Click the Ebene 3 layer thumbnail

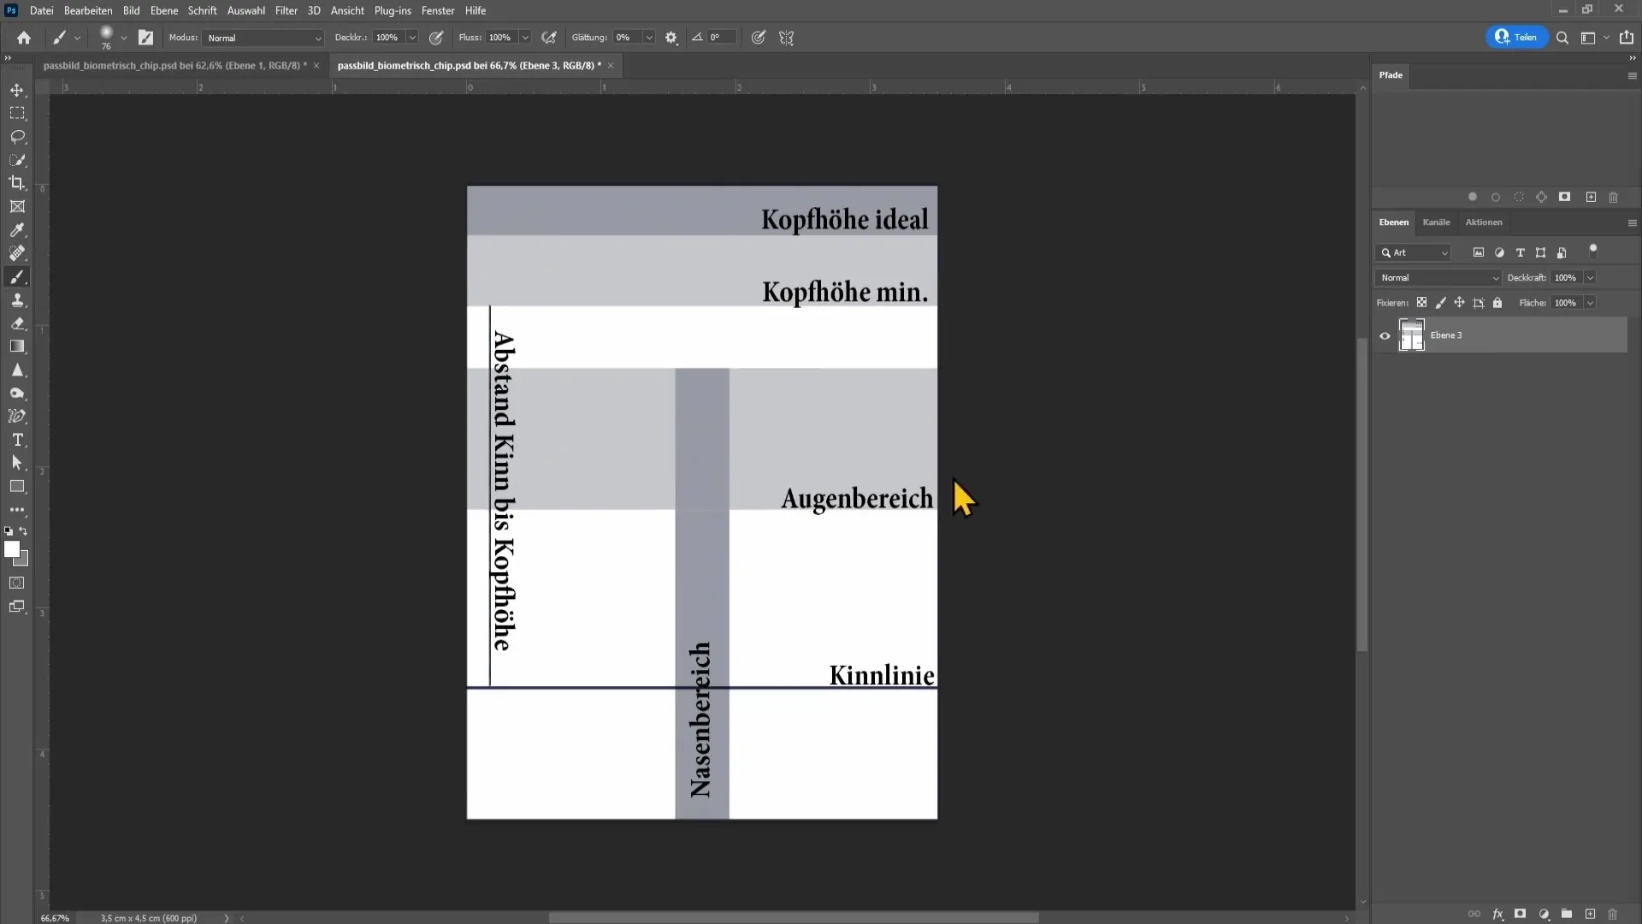pyautogui.click(x=1411, y=335)
